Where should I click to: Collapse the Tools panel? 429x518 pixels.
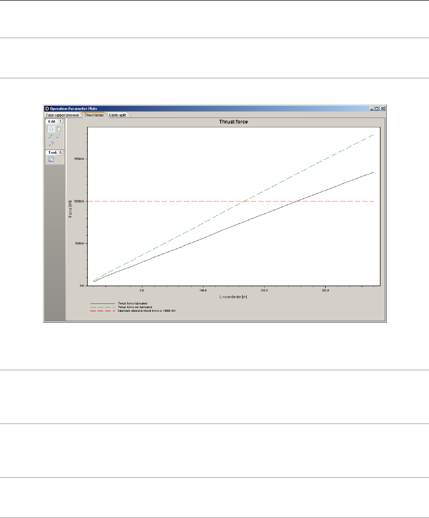[x=61, y=152]
